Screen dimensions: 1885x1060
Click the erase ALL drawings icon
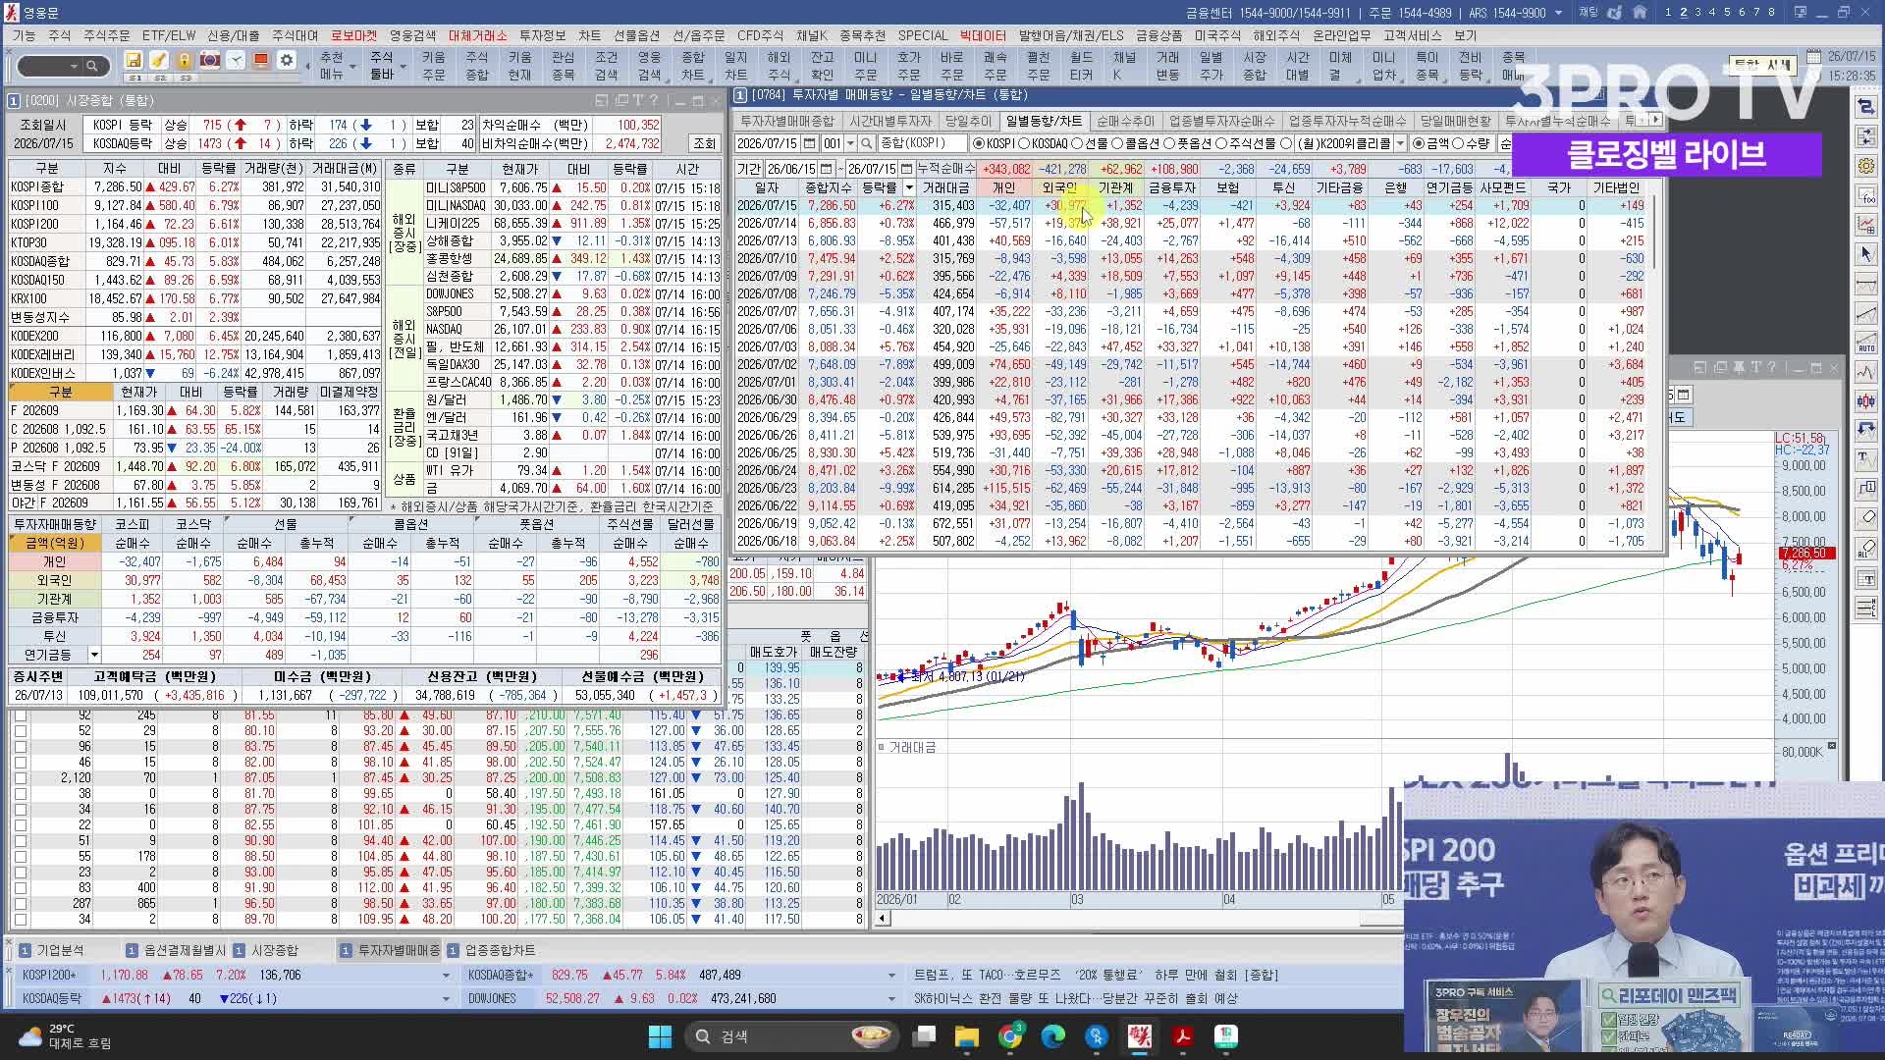tap(1866, 549)
